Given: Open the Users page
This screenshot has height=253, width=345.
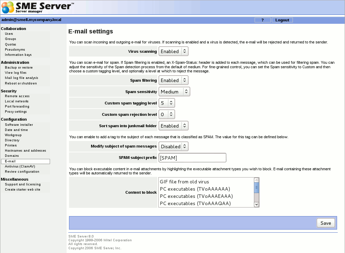Looking at the screenshot, I should click(9, 34).
